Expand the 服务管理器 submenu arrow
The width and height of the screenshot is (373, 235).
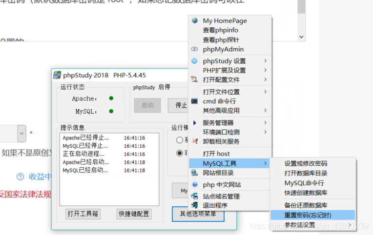265,122
